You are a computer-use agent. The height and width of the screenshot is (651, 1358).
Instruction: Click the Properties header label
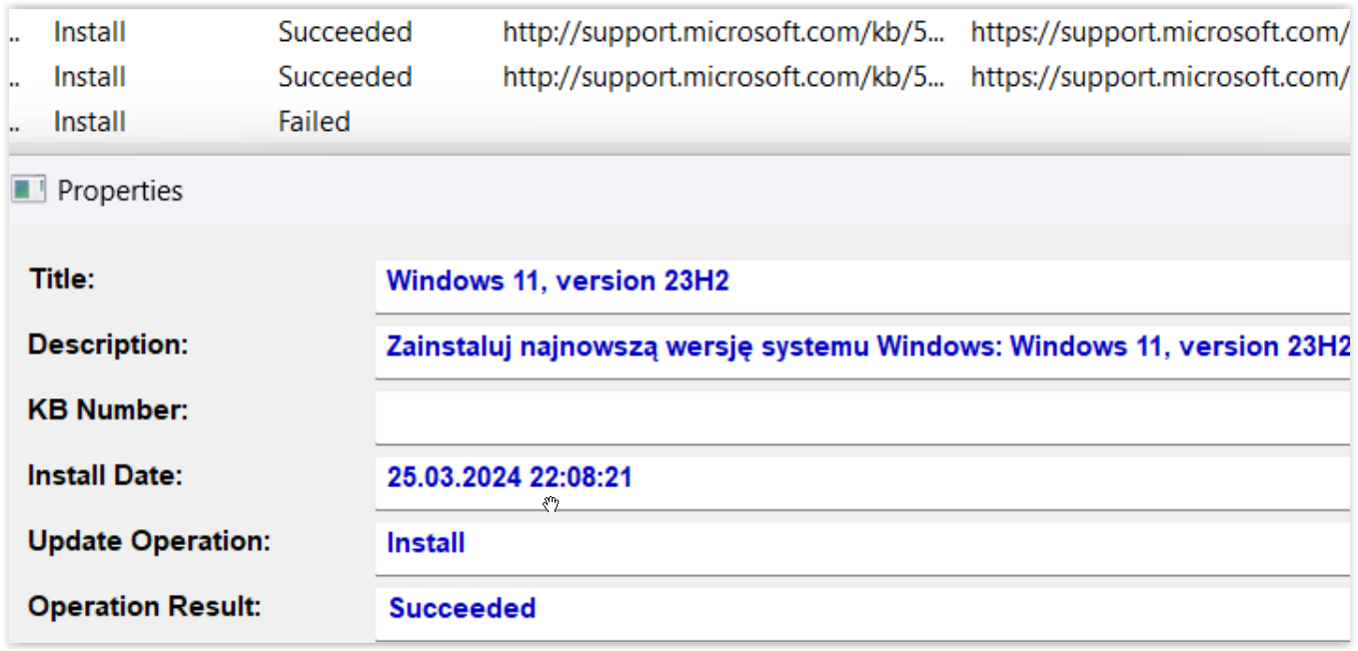[x=120, y=191]
